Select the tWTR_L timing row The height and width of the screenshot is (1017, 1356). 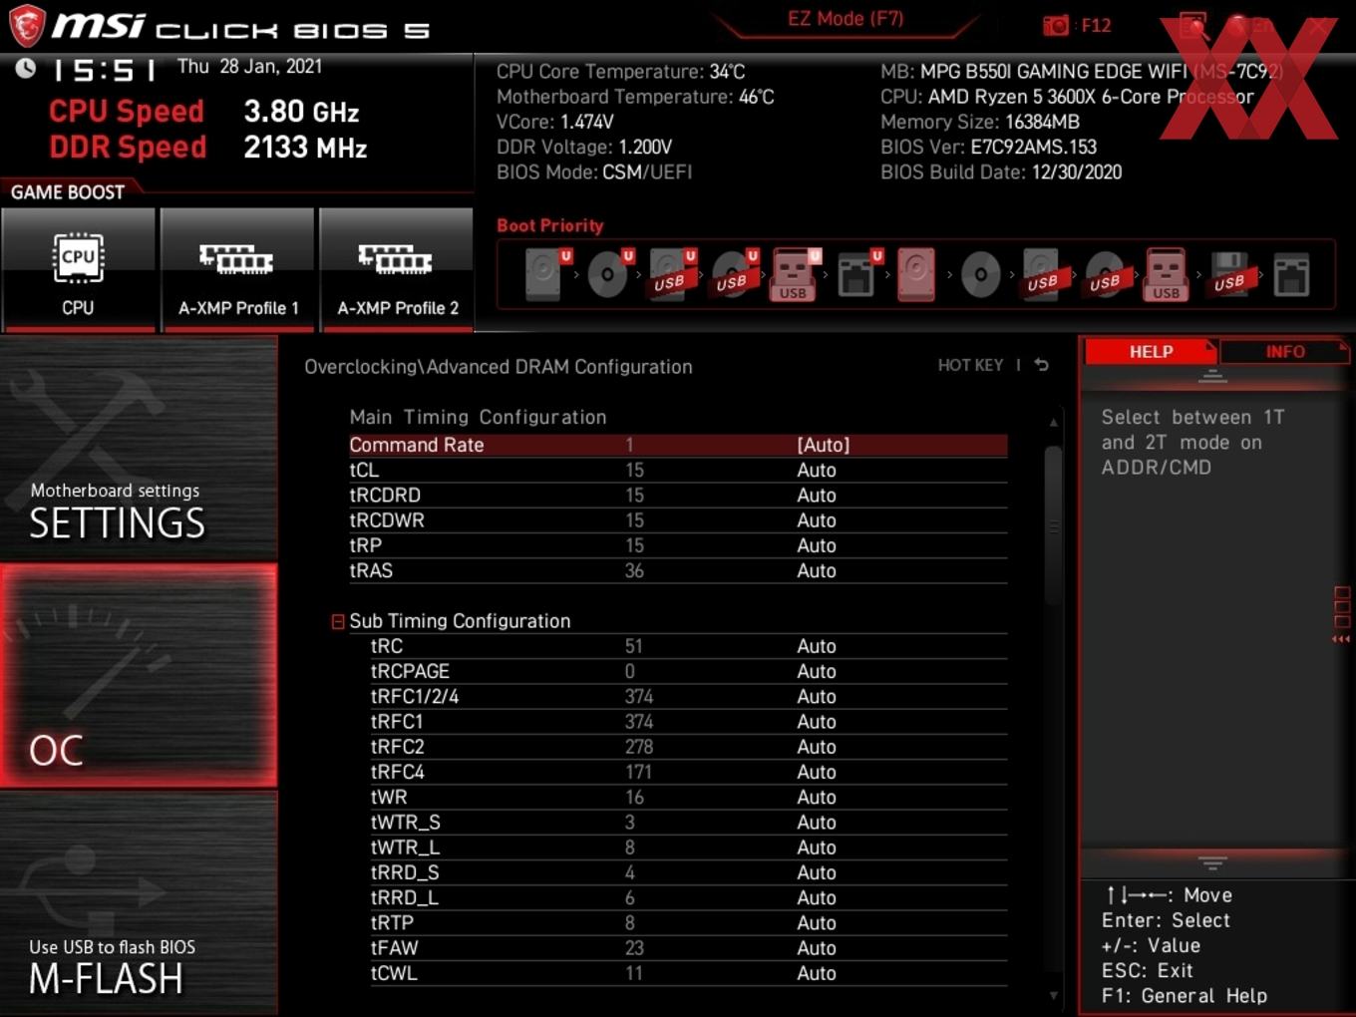688,847
